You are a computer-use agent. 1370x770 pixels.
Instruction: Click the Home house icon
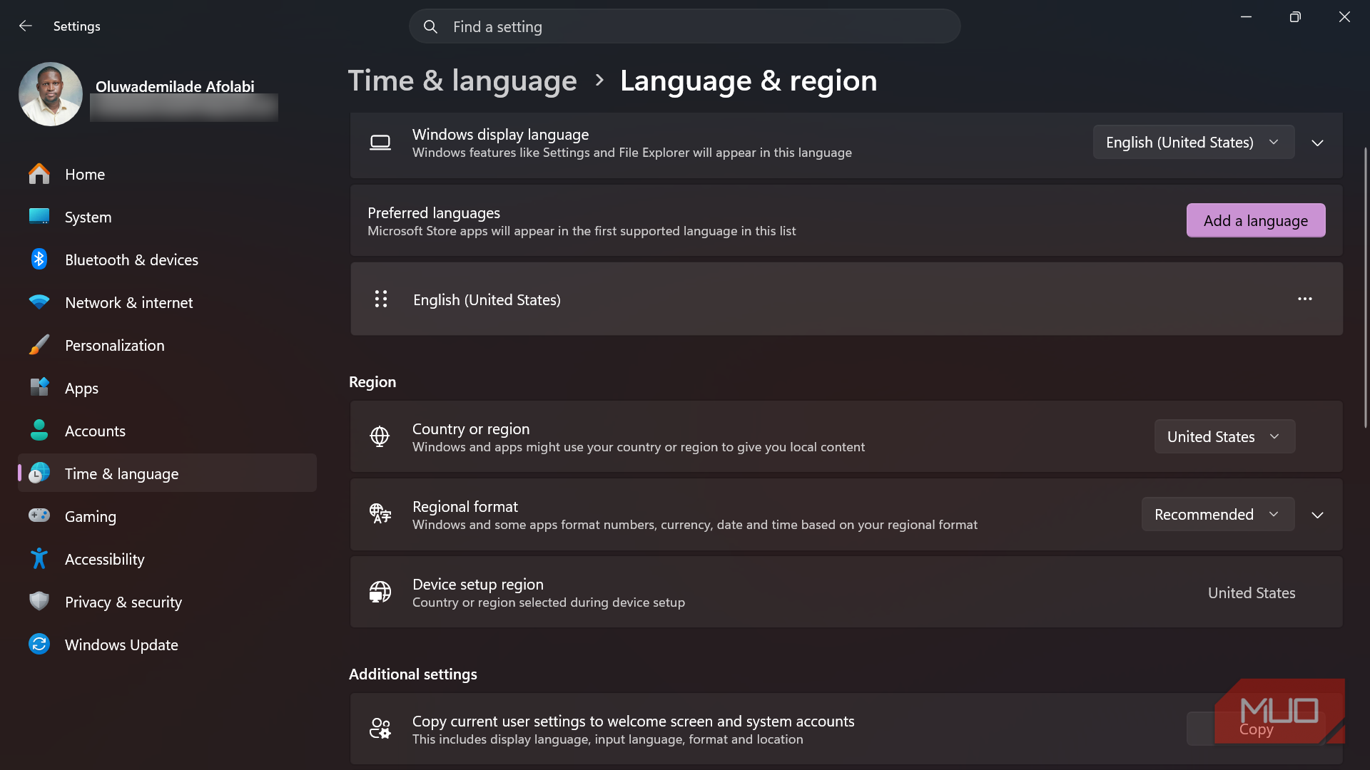39,174
